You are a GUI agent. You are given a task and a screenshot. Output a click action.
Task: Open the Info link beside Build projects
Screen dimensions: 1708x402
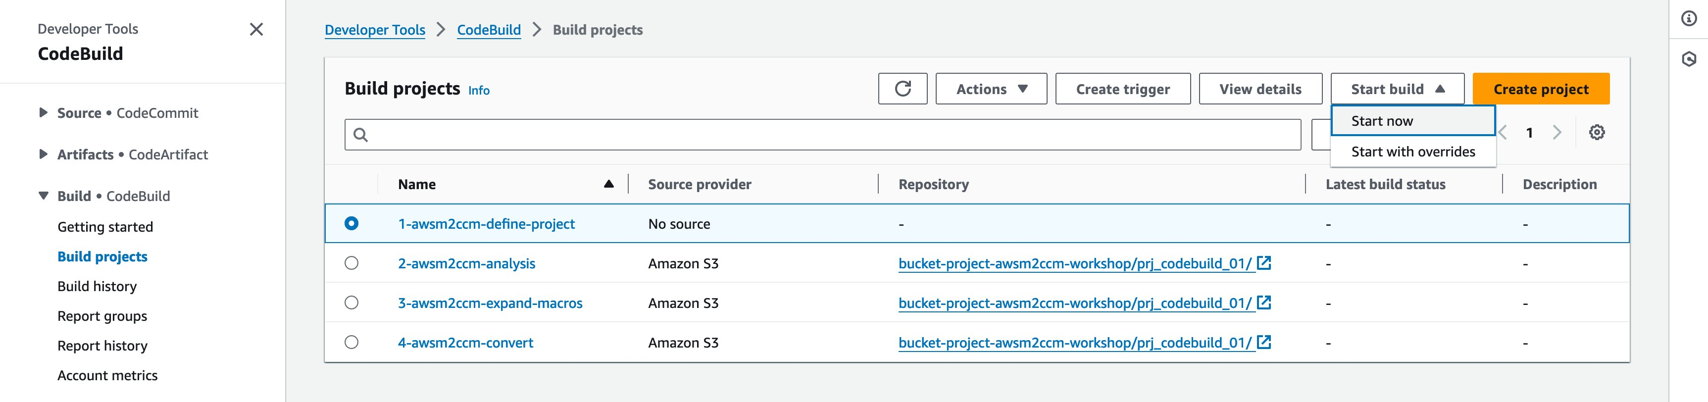tap(479, 90)
